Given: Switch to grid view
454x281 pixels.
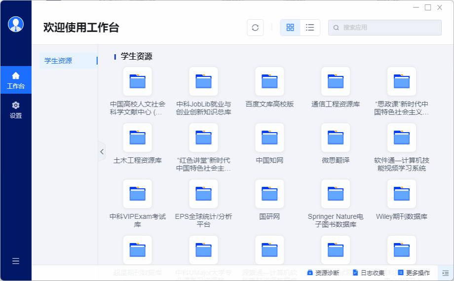Looking at the screenshot, I should pos(290,28).
